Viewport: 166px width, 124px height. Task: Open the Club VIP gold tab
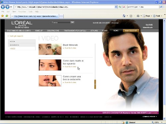[x=131, y=31]
